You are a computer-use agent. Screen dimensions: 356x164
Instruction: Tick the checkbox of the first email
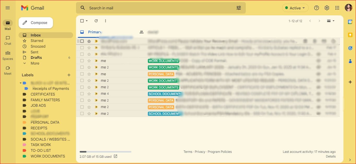coord(82,41)
